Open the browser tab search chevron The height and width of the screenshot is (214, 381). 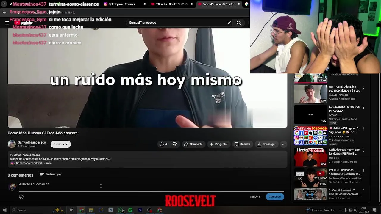pos(3,4)
